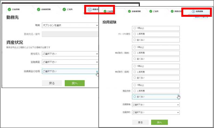Image resolution: width=214 pixels, height=128 pixels.
Task: Click the 口座情報 green checkmark in left form
Action: pyautogui.click(x=9, y=9)
